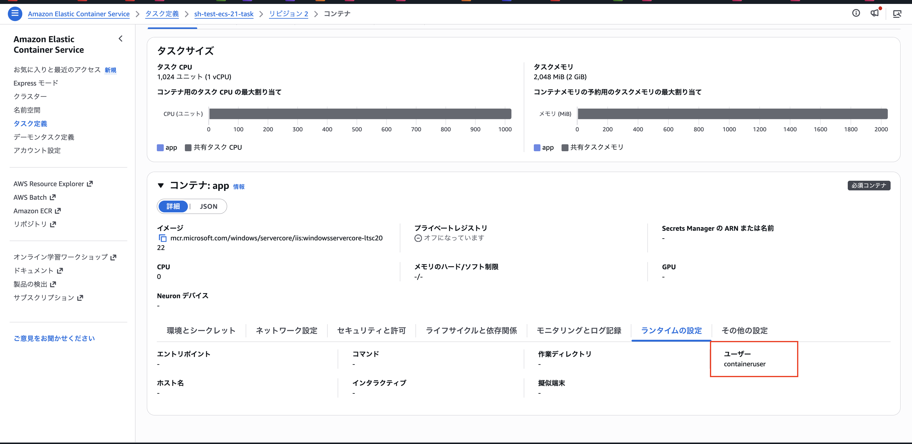Screen dimensions: 912x444
Task: Collapse the ECS sidebar with chevron
Action: pos(120,39)
